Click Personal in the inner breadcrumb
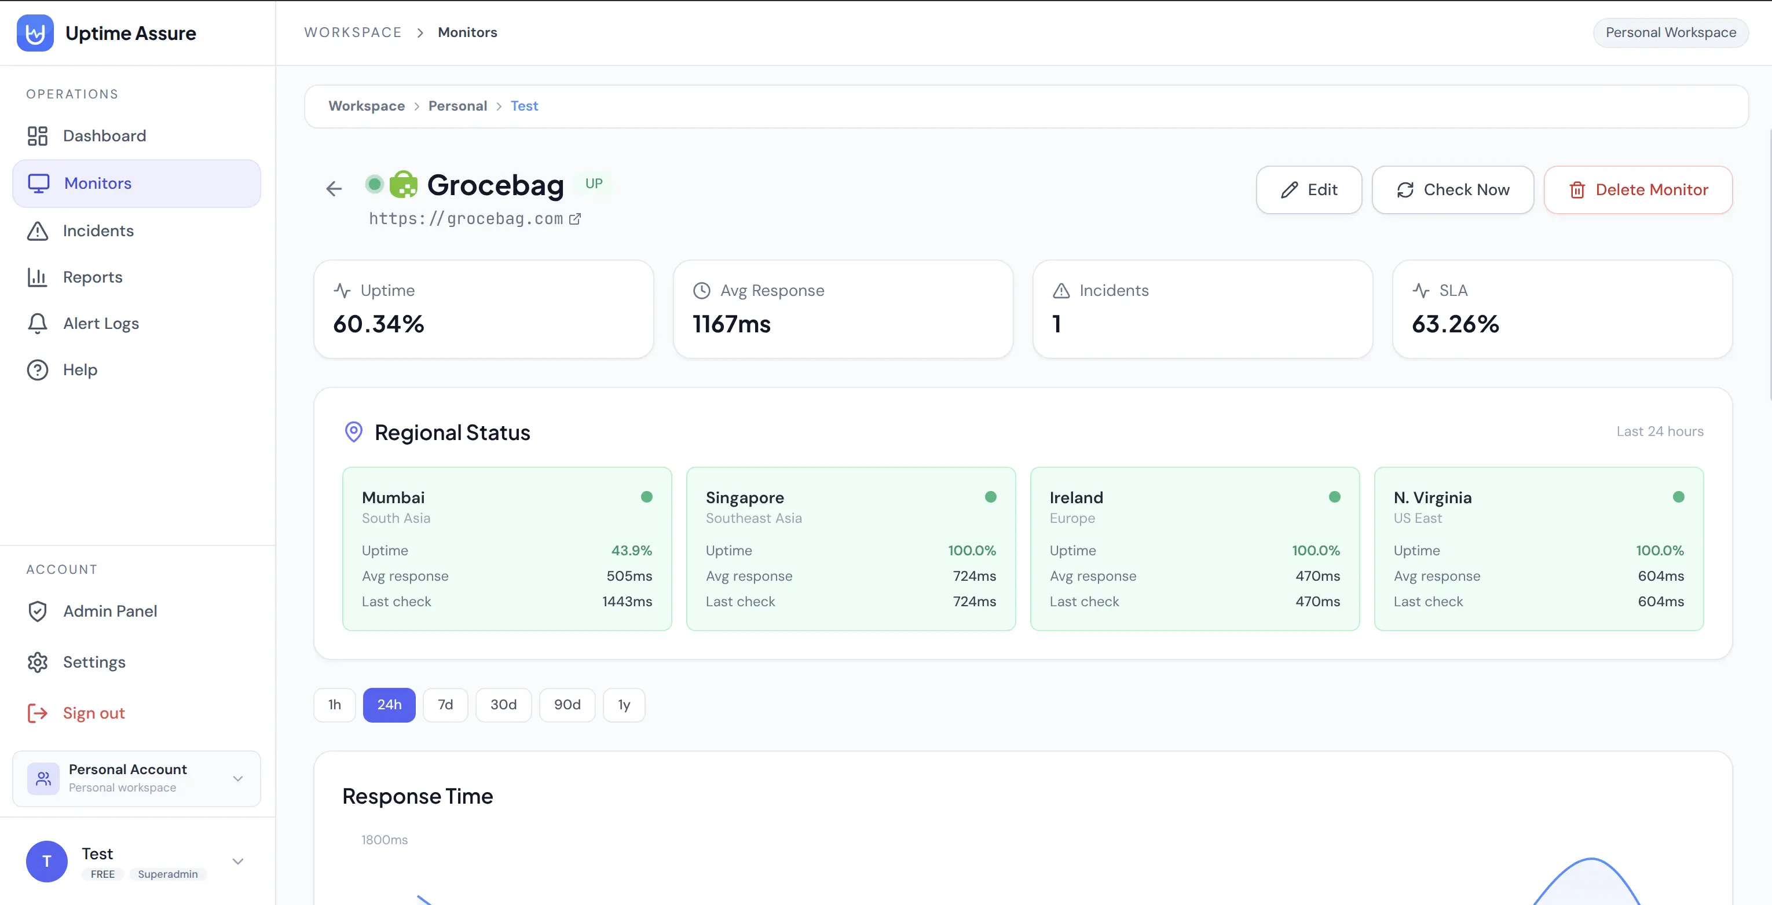Viewport: 1772px width, 905px height. [x=457, y=106]
